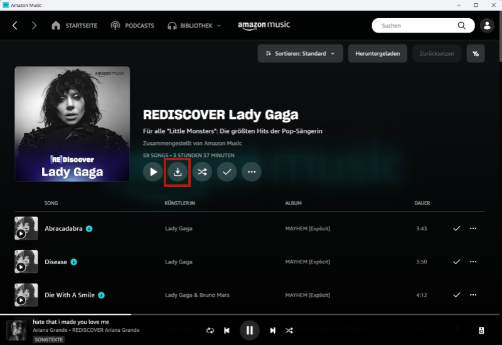Click 'hate that i made you love me' title
Image resolution: width=502 pixels, height=345 pixels.
click(x=71, y=322)
